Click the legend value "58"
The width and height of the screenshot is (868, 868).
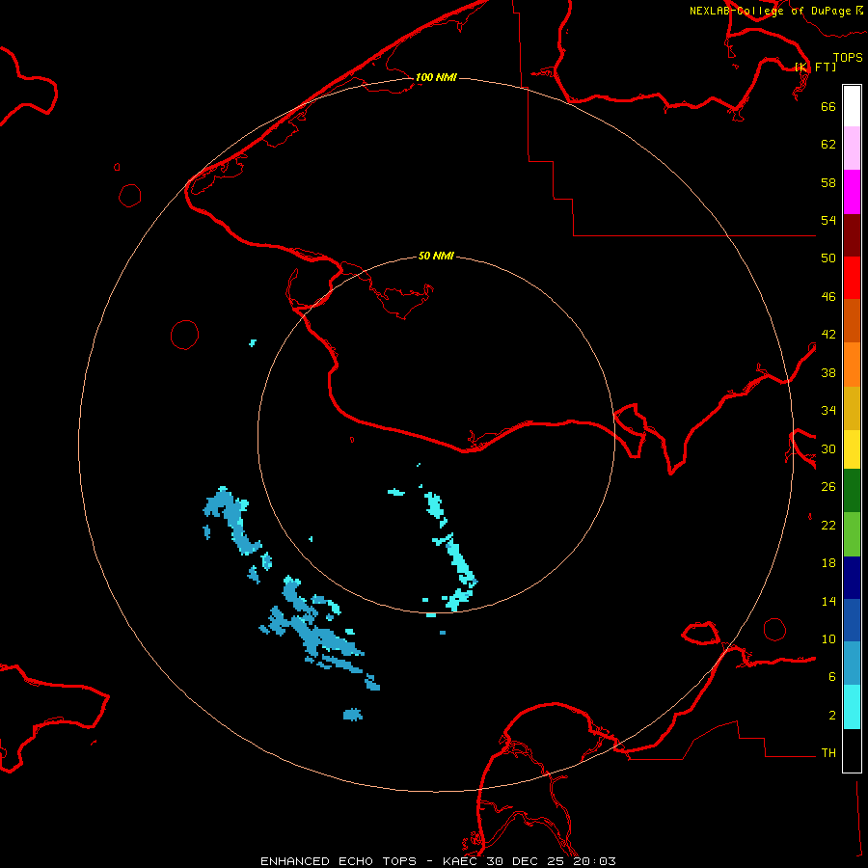pyautogui.click(x=828, y=182)
